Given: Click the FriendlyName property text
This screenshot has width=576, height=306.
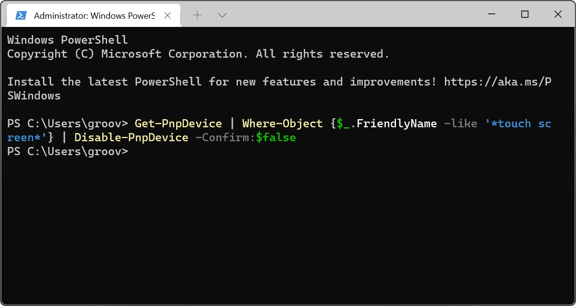Looking at the screenshot, I should [x=396, y=123].
